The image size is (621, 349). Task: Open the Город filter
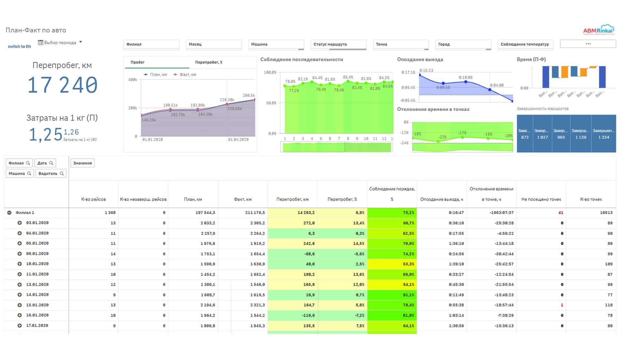click(x=463, y=44)
